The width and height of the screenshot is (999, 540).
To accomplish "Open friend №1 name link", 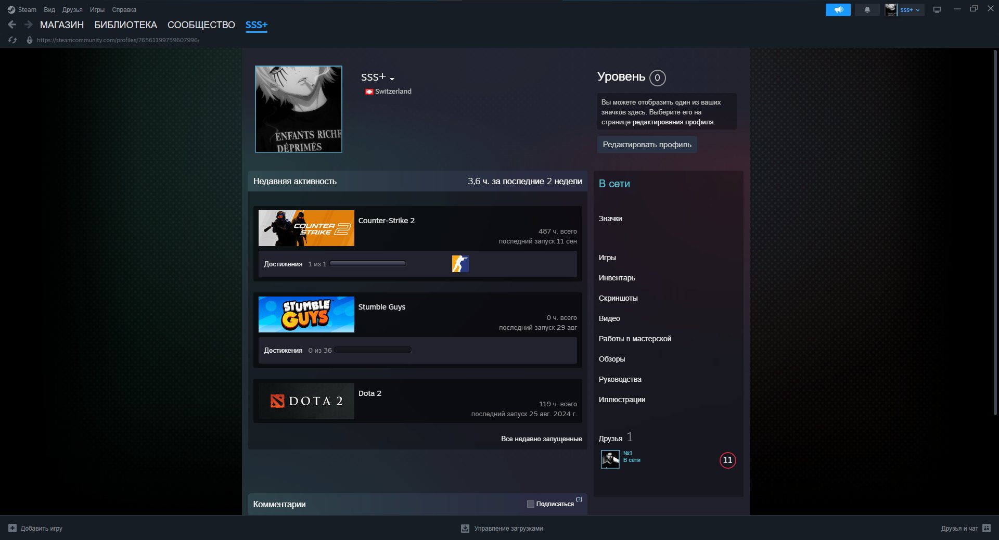I will point(628,453).
